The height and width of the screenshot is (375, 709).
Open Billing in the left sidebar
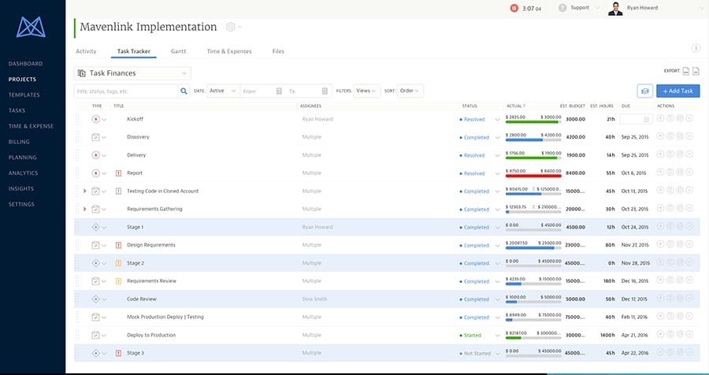[19, 142]
